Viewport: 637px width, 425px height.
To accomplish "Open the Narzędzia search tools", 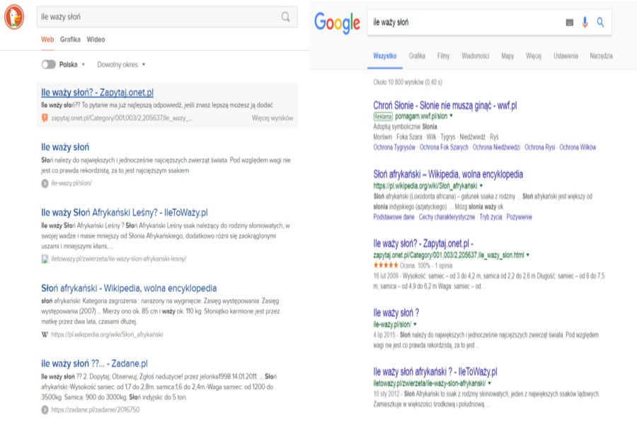I will [600, 56].
